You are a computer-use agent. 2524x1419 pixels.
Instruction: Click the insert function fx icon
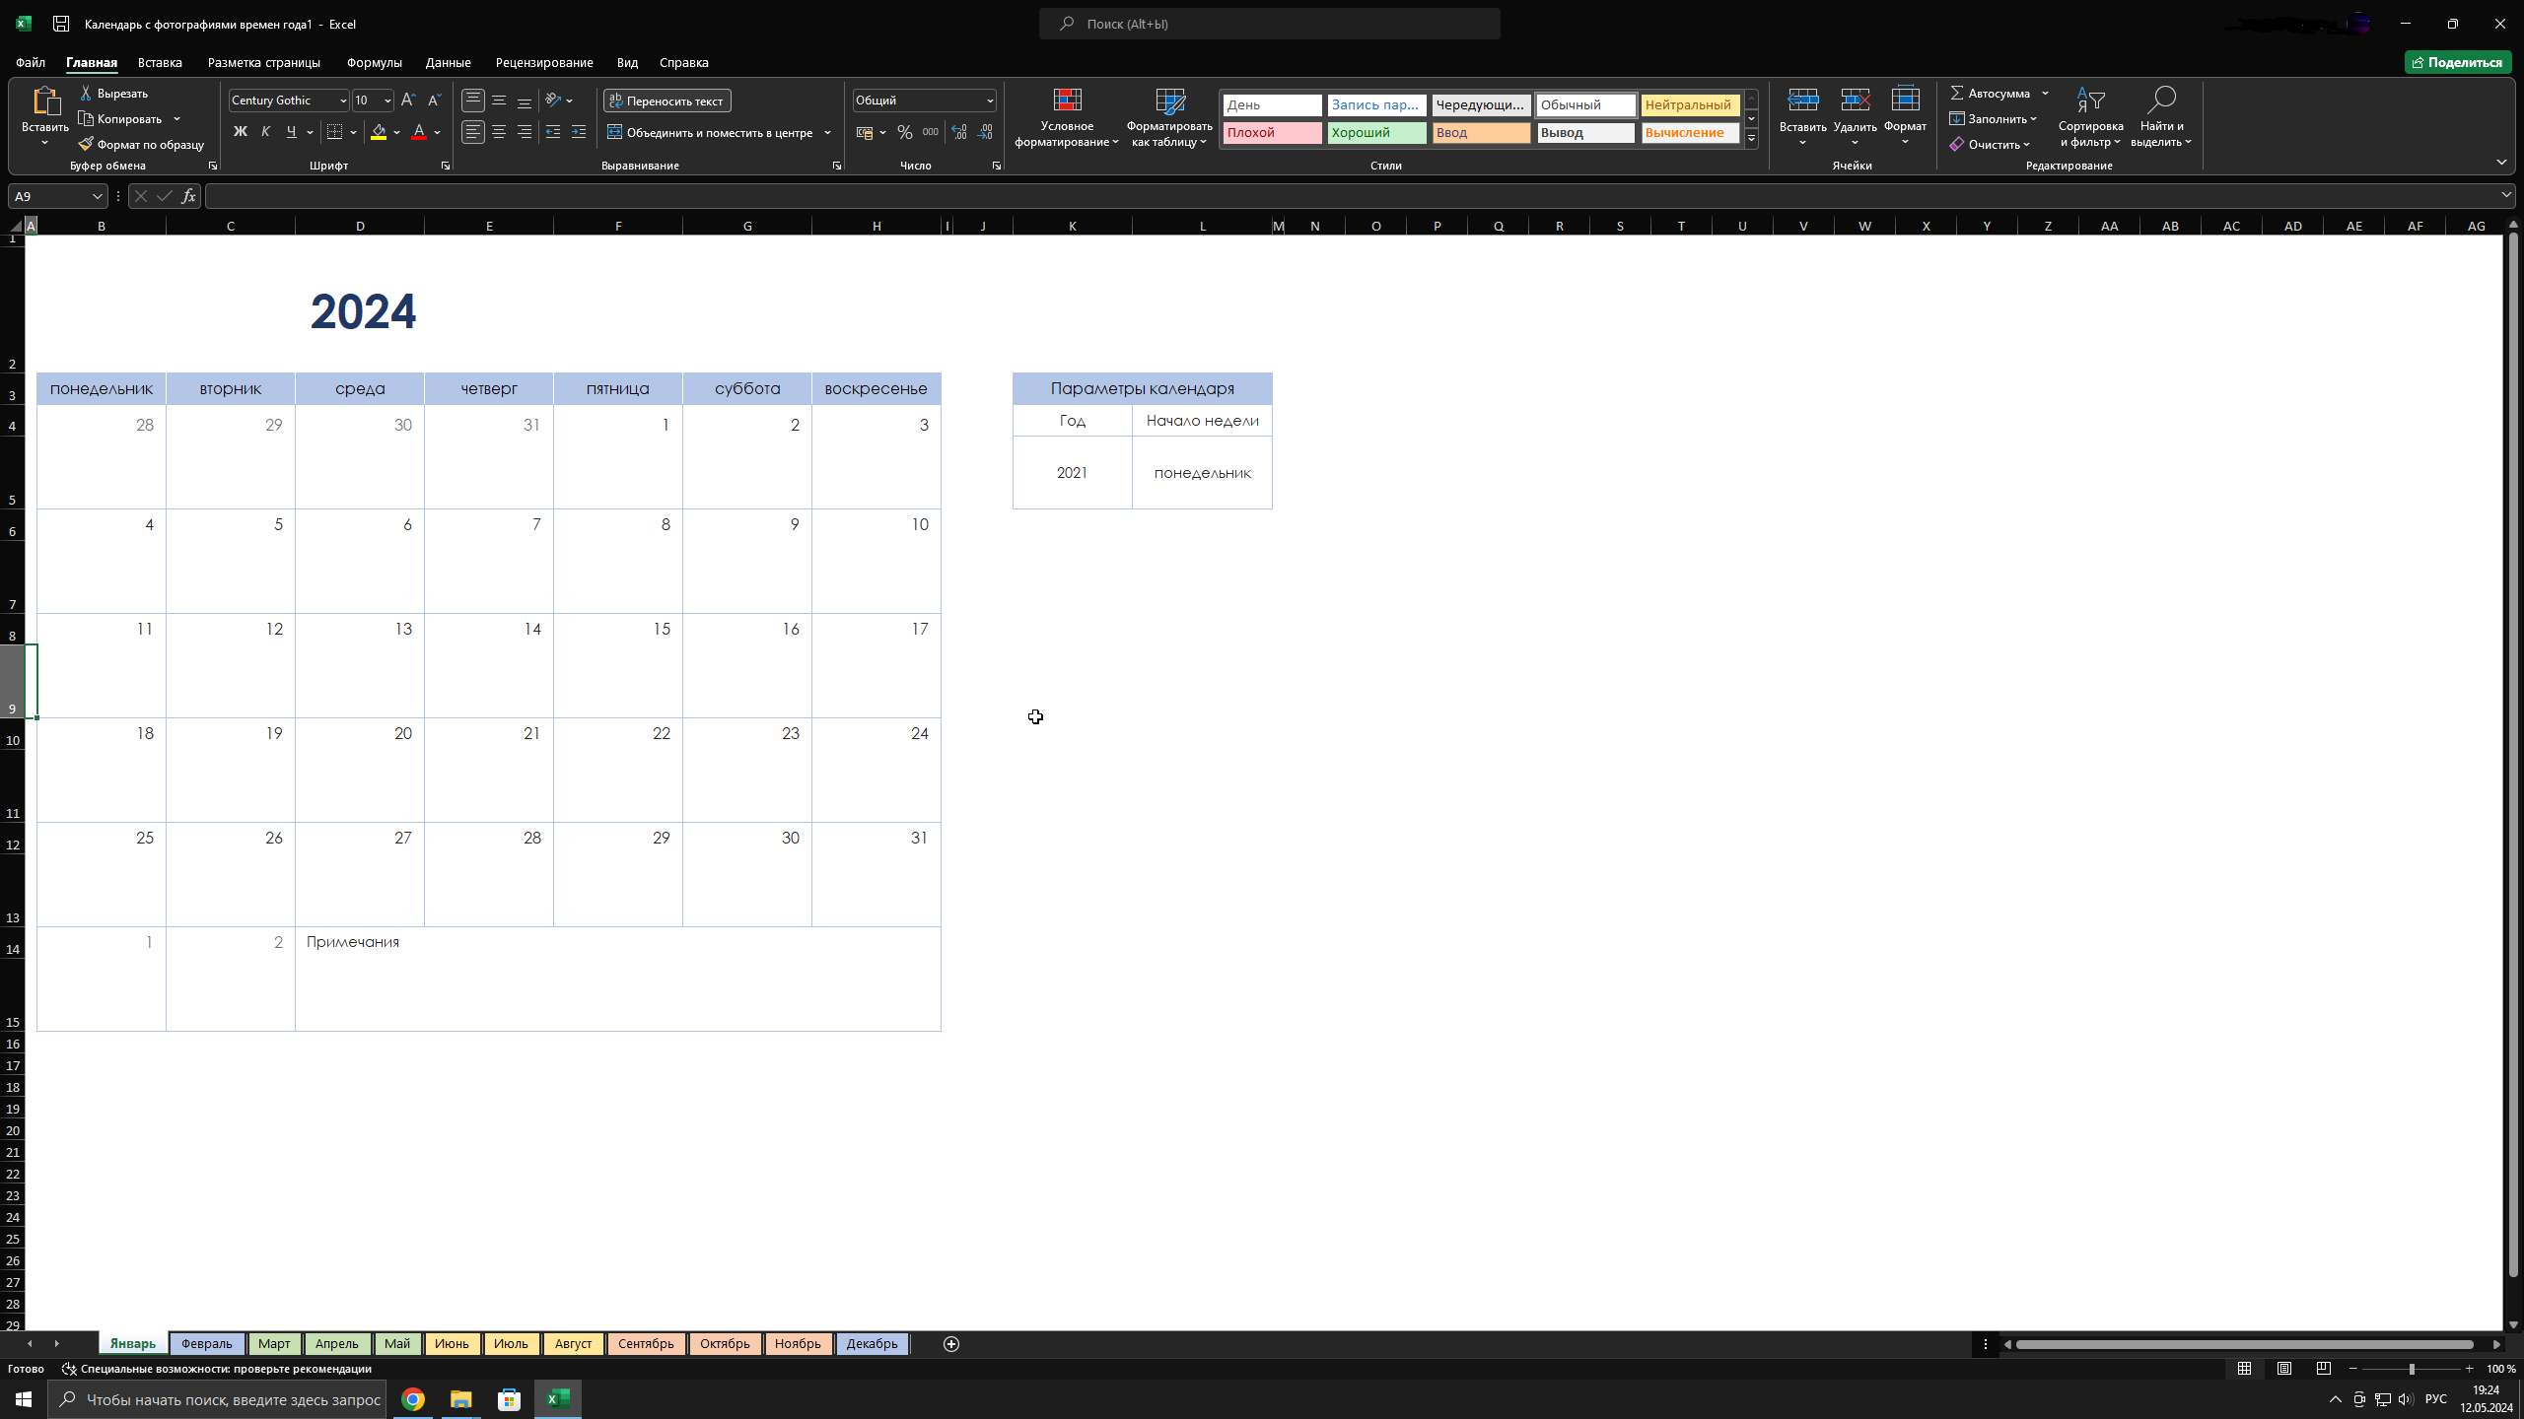(x=188, y=196)
